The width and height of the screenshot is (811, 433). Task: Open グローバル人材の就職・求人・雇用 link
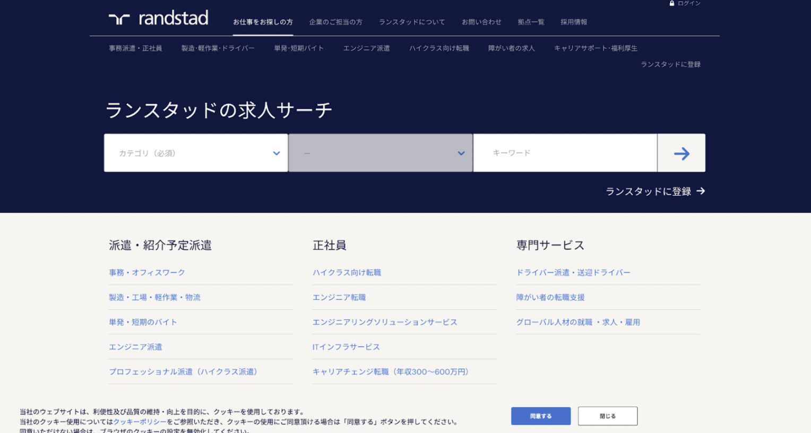(578, 322)
